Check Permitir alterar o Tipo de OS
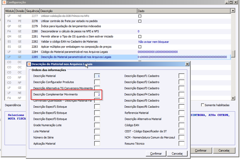240x160 pixels. [140, 36]
